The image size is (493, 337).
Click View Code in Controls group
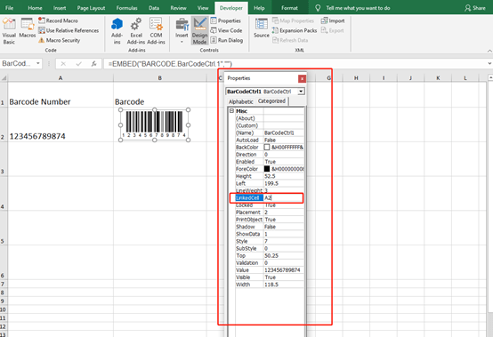click(x=226, y=30)
